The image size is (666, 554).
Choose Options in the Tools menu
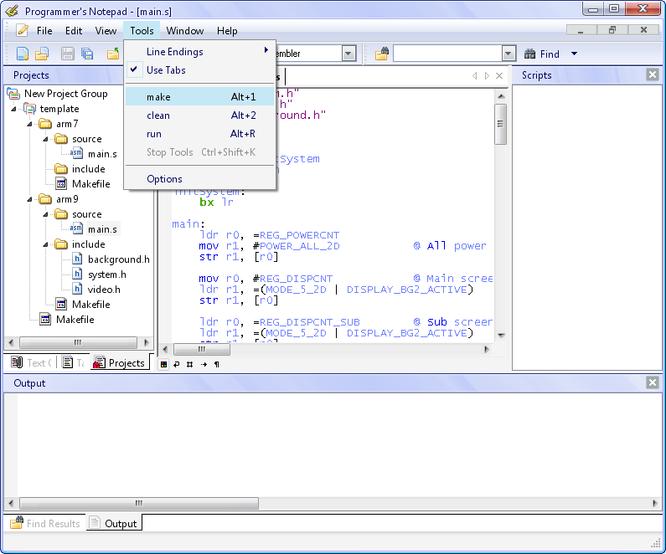tap(164, 179)
